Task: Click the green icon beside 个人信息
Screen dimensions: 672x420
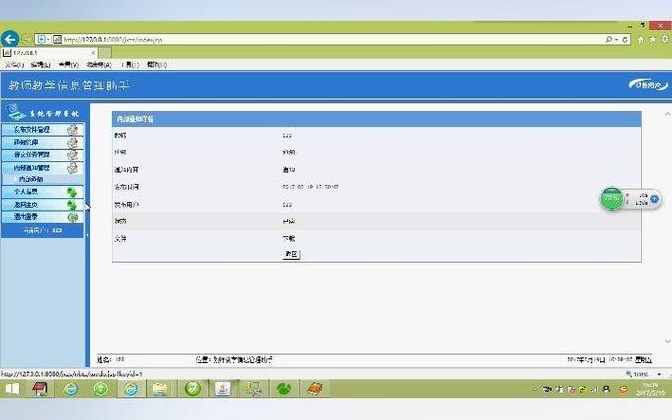Action: point(72,192)
